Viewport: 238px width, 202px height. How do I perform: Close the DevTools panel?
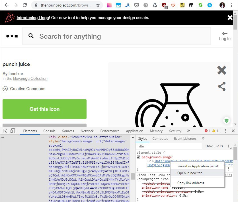(x=233, y=131)
